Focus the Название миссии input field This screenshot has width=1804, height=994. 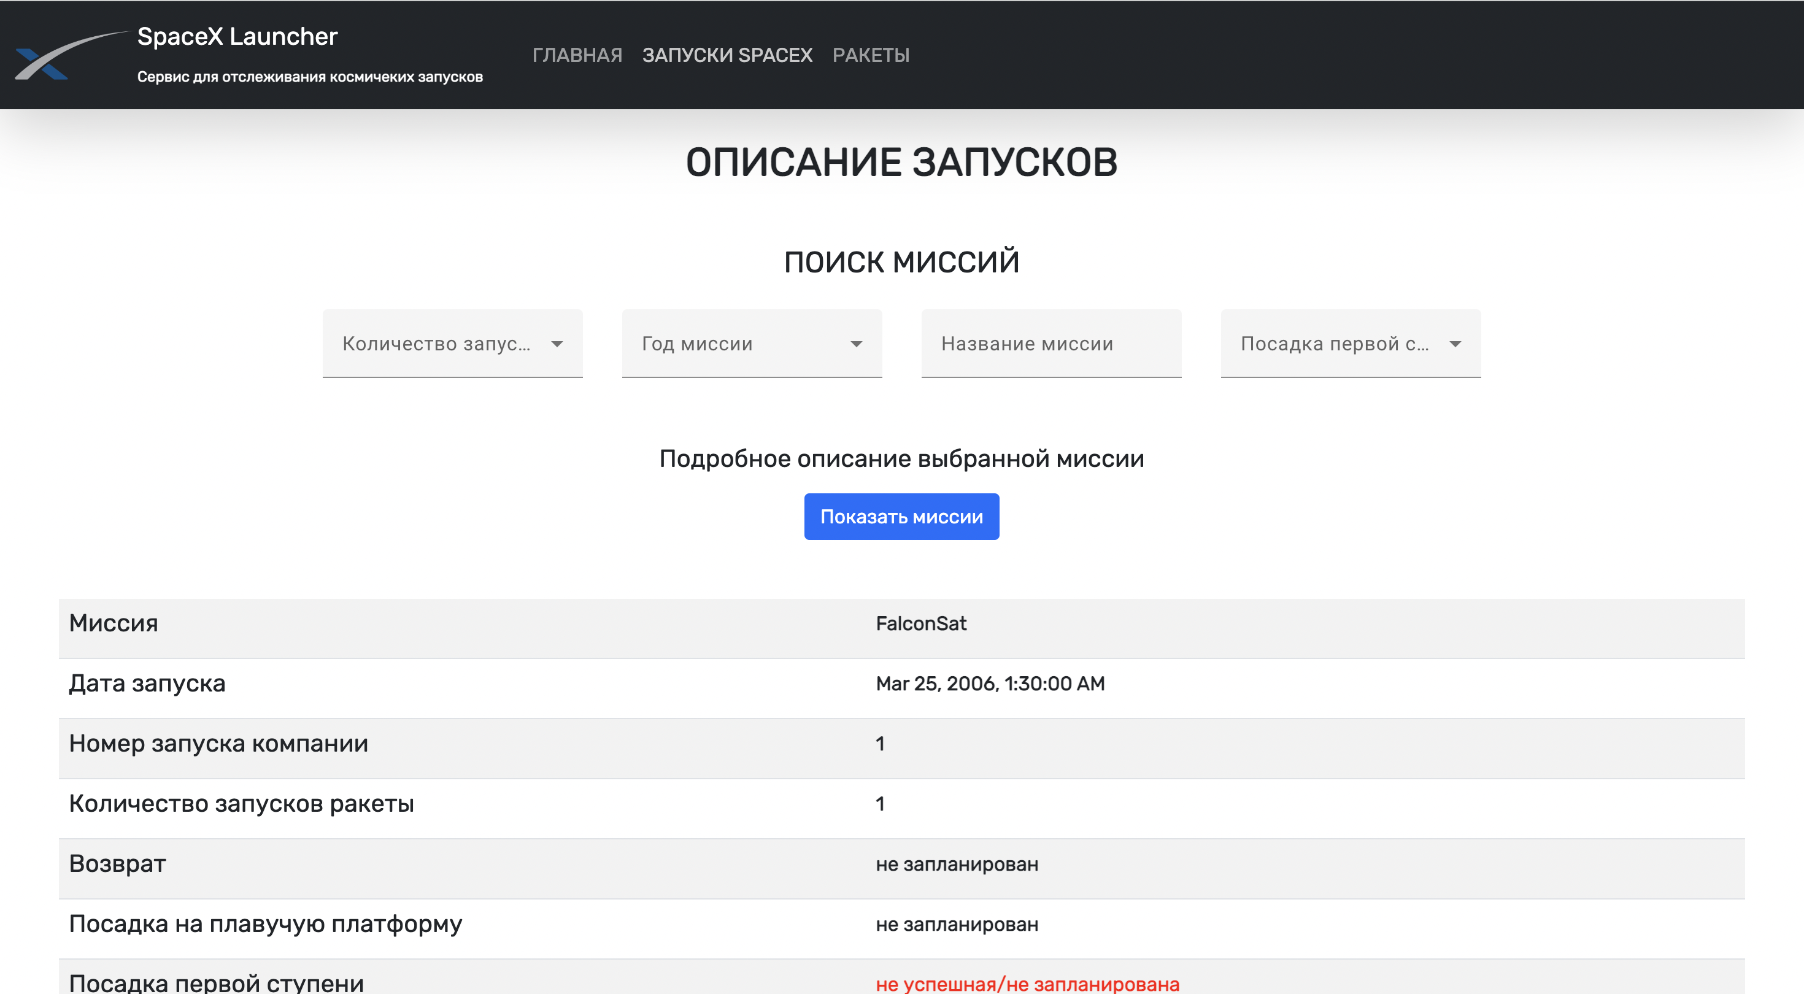1050,344
